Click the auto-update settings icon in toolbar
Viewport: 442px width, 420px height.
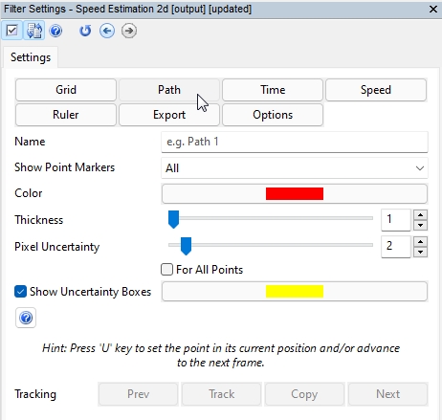point(34,31)
